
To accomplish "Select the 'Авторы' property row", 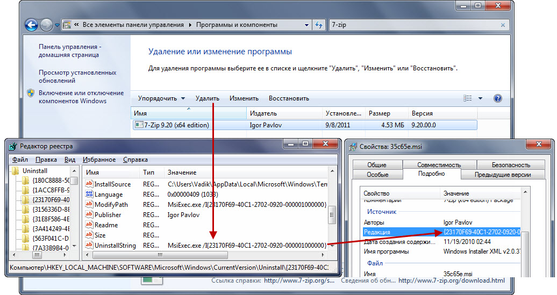I will click(441, 222).
